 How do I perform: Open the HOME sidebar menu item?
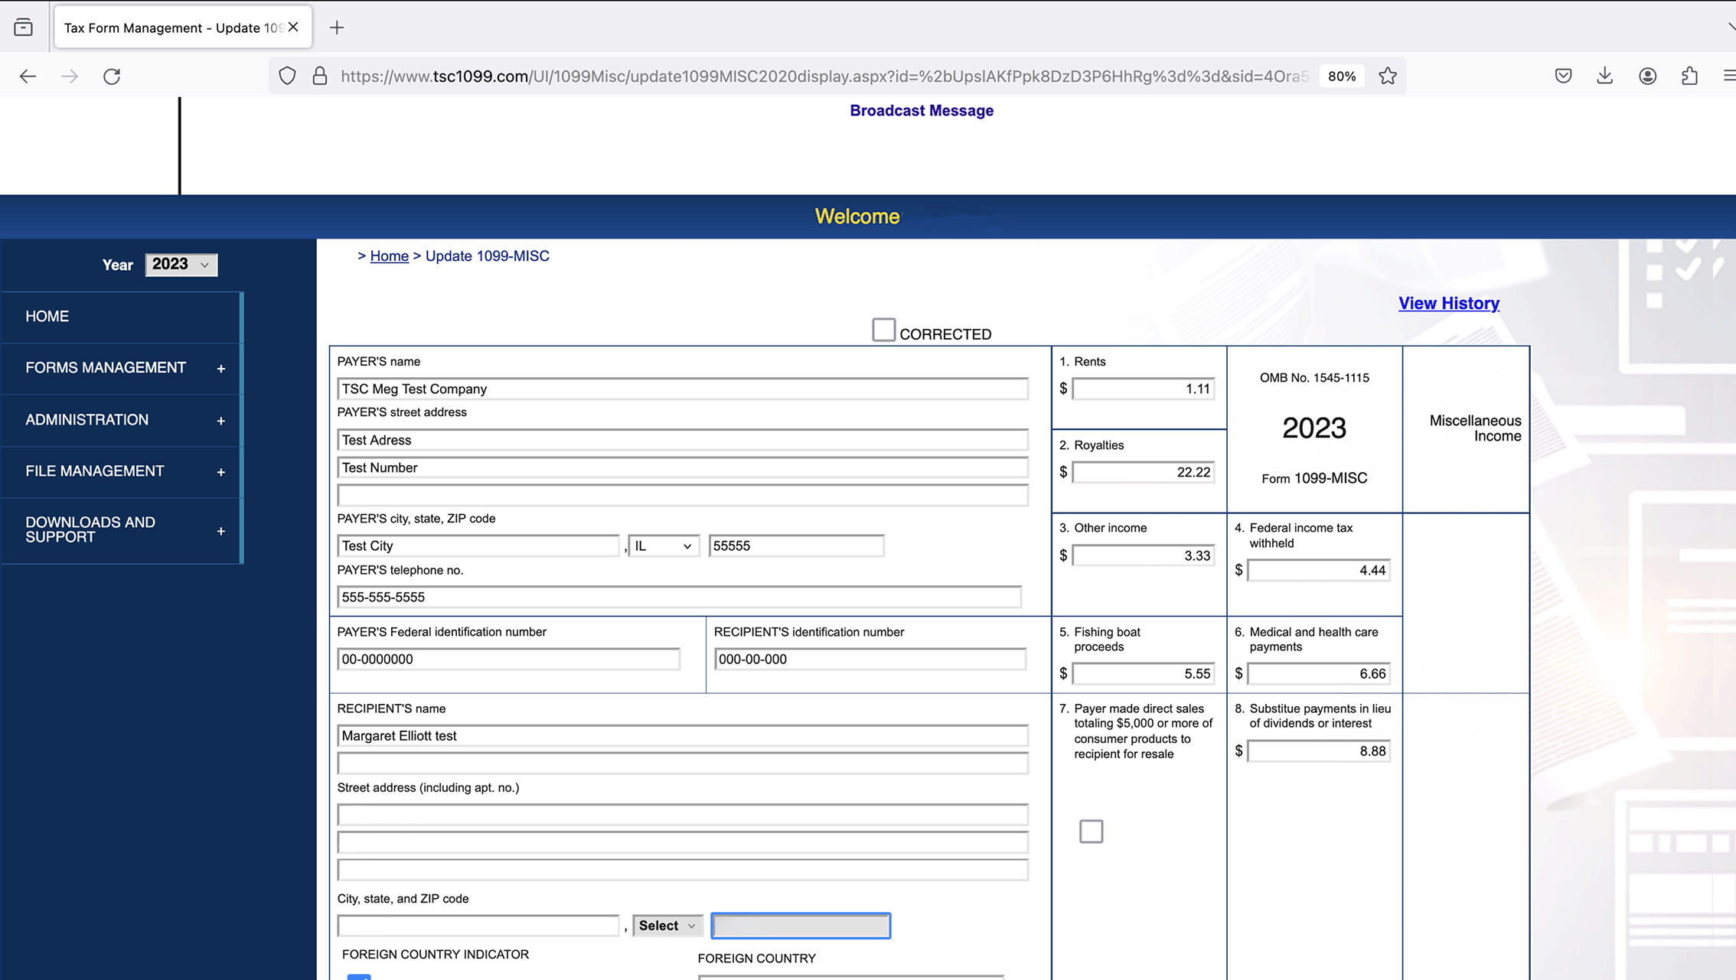pos(121,316)
